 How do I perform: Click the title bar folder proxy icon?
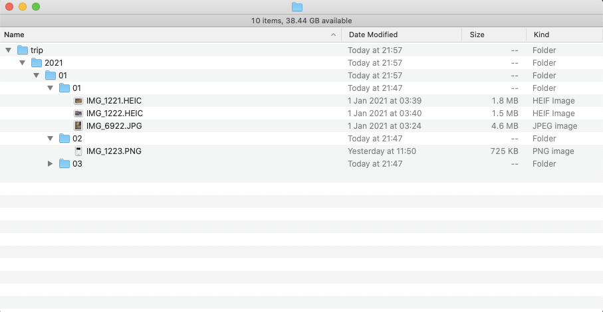pyautogui.click(x=297, y=7)
